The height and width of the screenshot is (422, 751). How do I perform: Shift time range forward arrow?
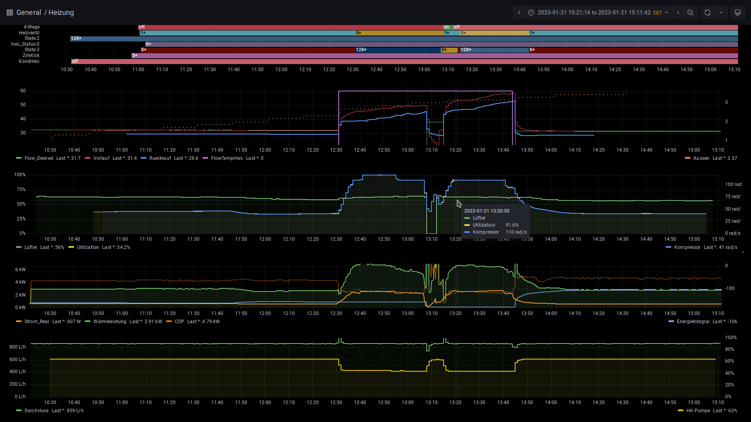(x=678, y=13)
